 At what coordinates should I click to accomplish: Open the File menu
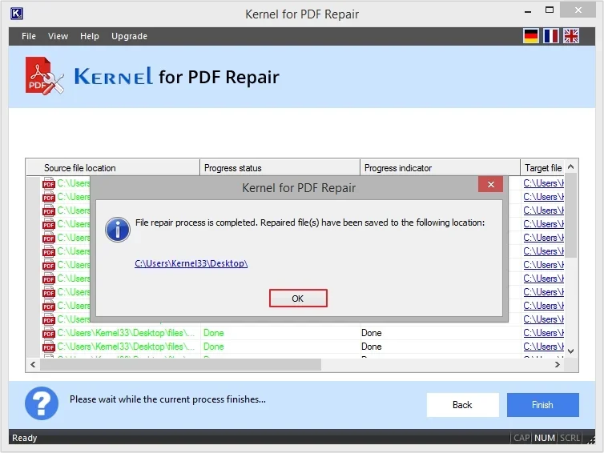pyautogui.click(x=29, y=36)
